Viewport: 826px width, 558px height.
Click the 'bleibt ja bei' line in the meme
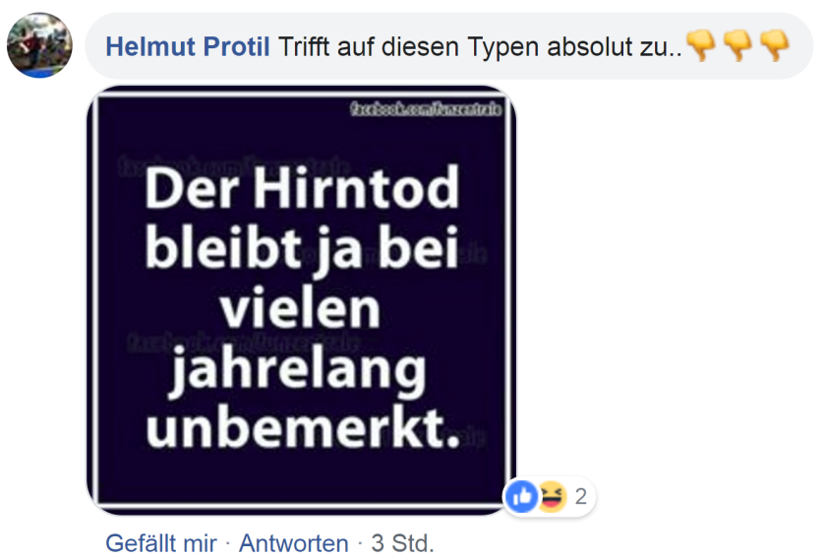[x=302, y=249]
